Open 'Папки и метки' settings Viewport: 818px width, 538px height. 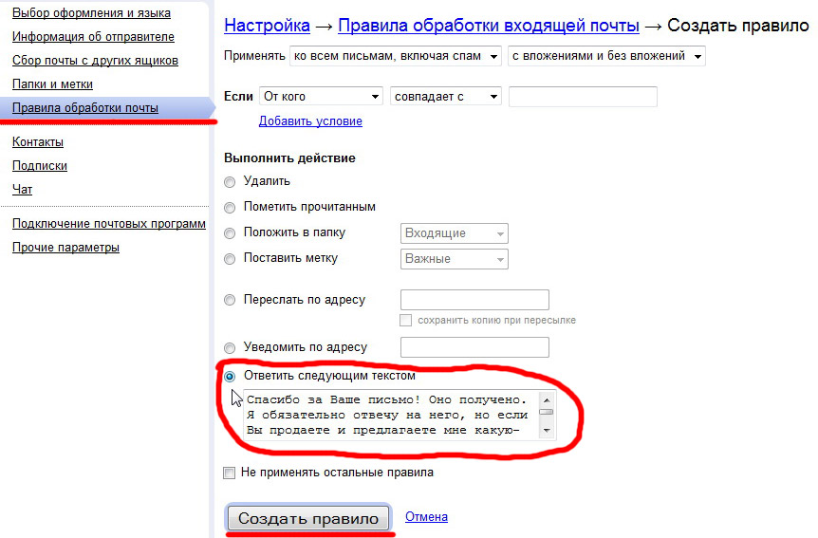pyautogui.click(x=52, y=84)
